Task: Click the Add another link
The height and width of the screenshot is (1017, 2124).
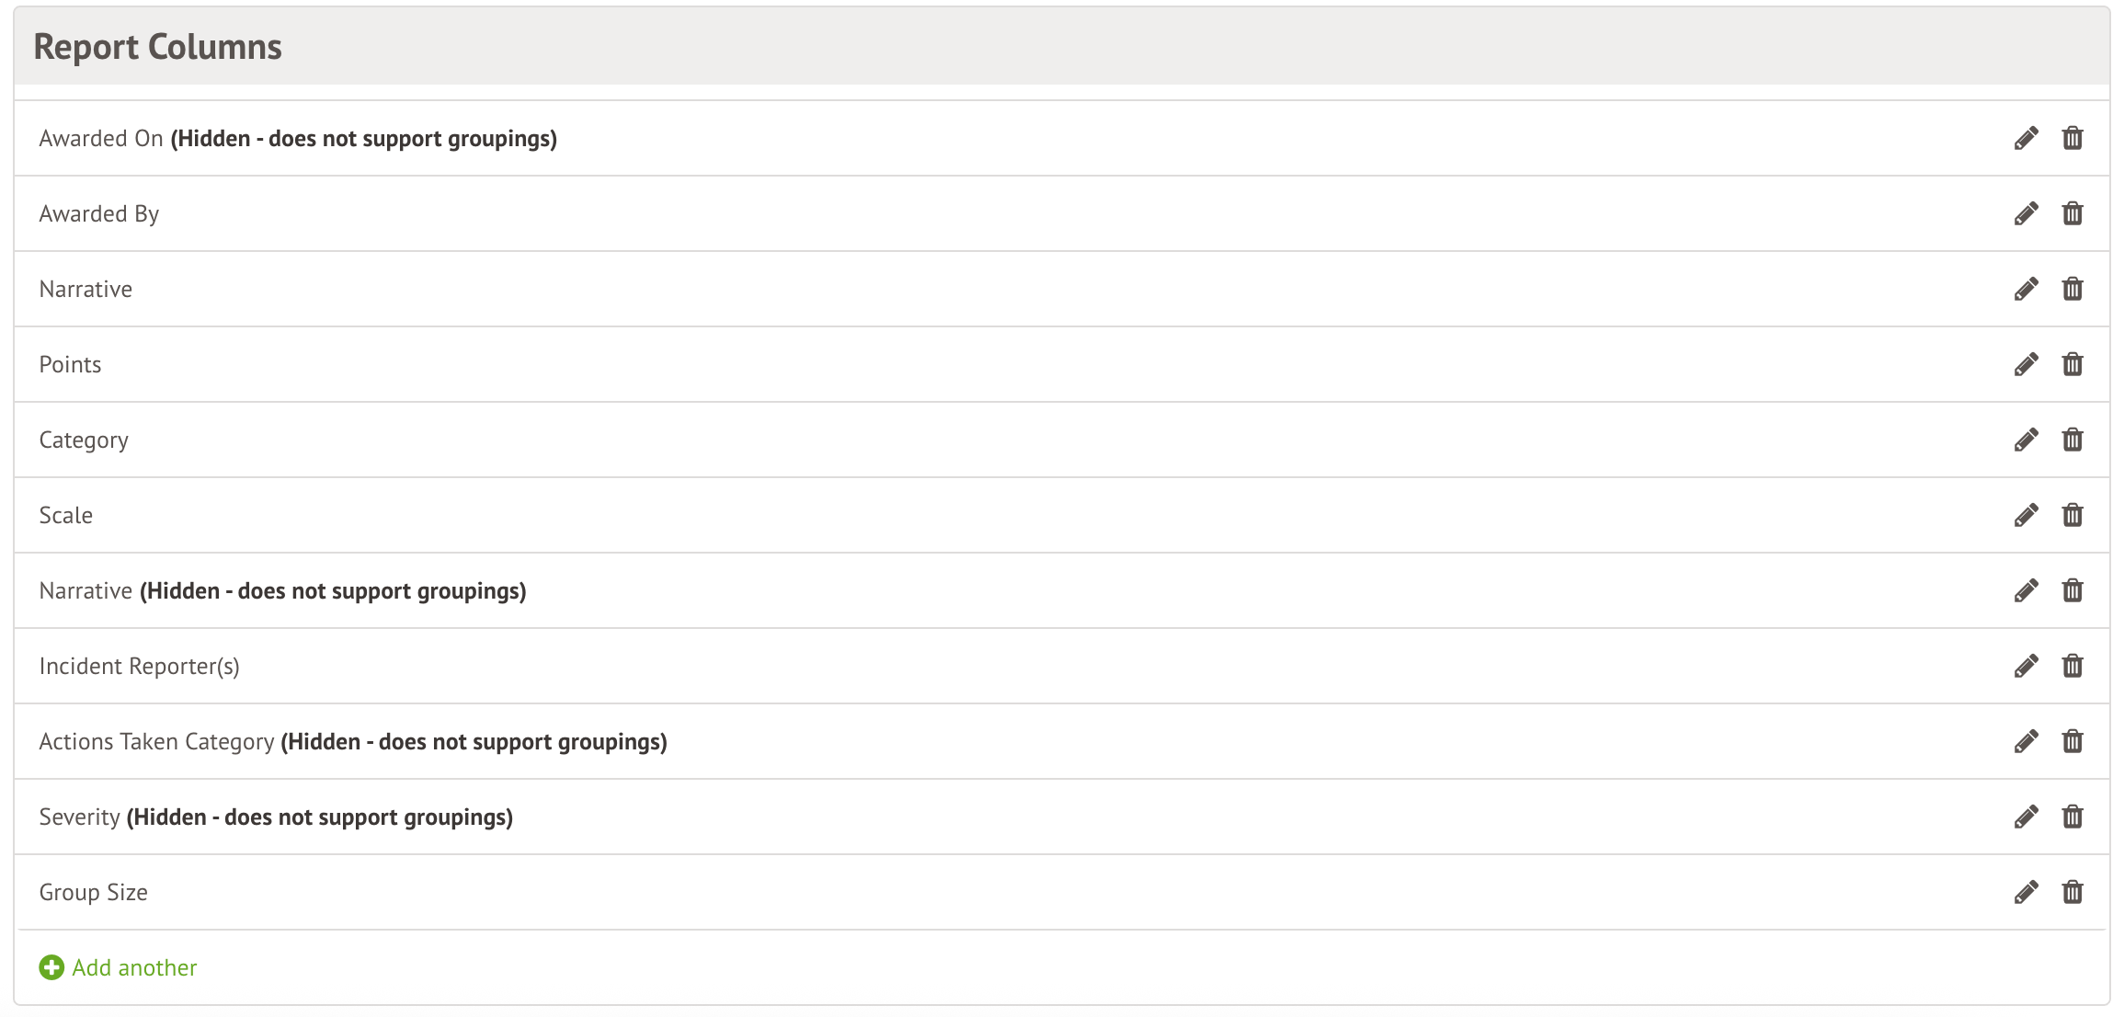Action: [134, 968]
